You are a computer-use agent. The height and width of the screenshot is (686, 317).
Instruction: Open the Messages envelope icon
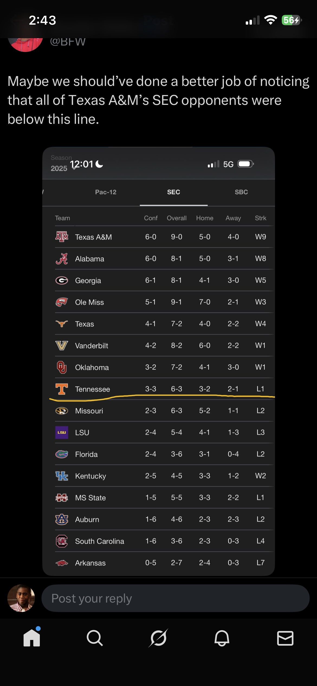(x=285, y=638)
